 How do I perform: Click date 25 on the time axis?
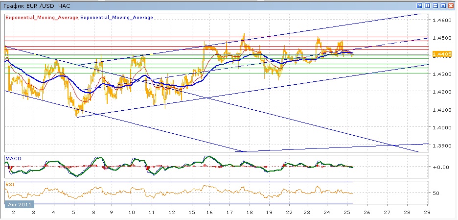(x=346, y=212)
